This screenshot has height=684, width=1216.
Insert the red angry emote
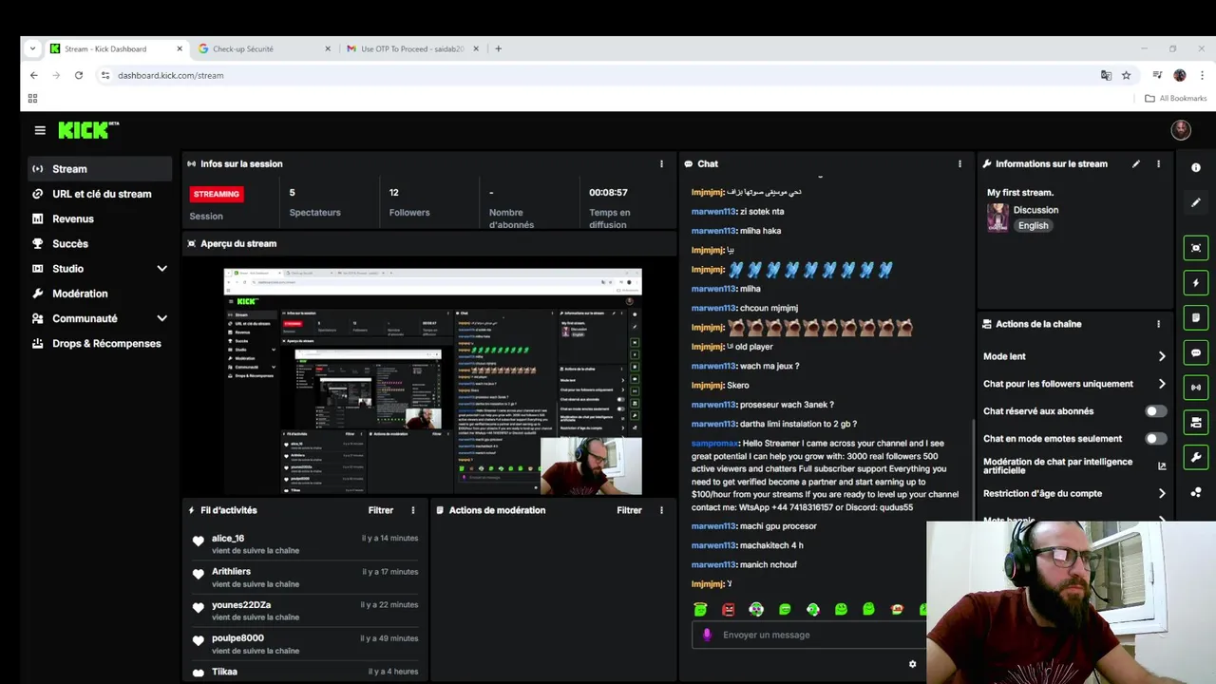click(x=729, y=609)
